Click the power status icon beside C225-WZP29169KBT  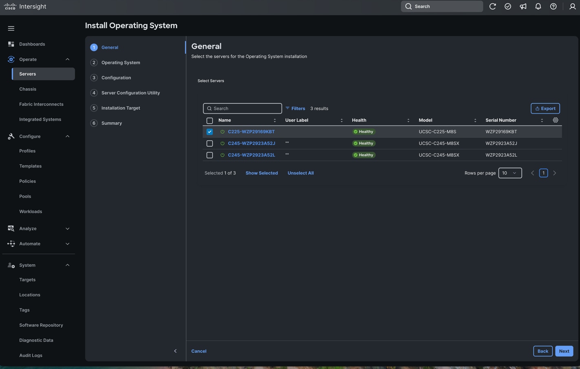(222, 131)
